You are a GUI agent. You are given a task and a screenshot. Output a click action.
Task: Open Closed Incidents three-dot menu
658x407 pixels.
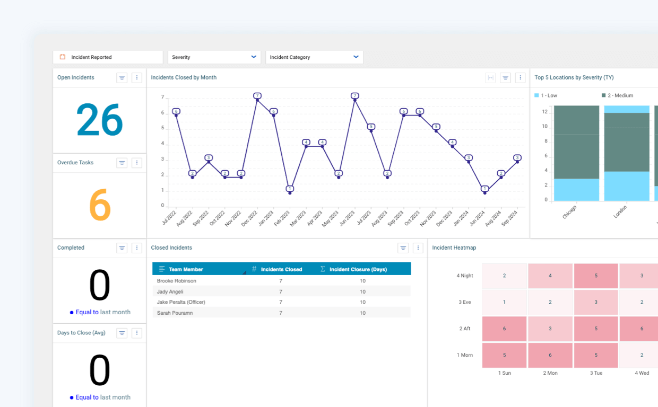pyautogui.click(x=418, y=248)
